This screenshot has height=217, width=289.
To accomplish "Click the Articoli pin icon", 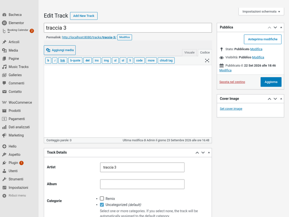I will (x=4, y=42).
